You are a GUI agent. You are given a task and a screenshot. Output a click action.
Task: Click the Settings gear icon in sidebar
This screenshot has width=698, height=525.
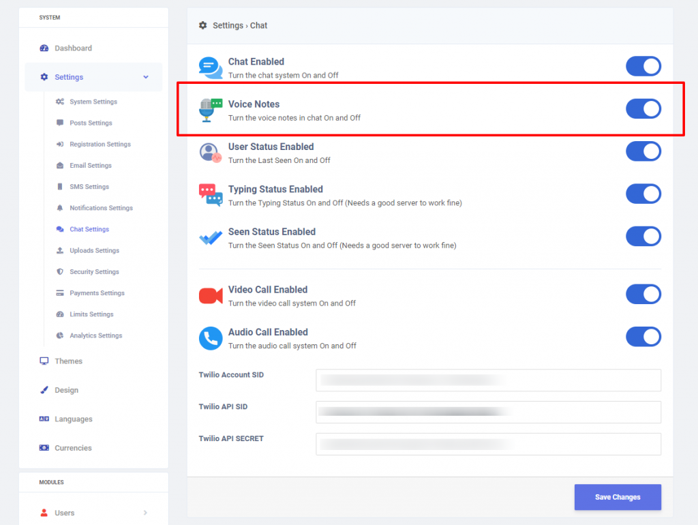pos(44,77)
